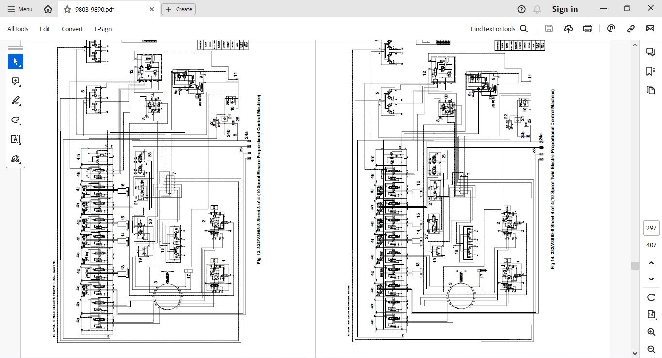This screenshot has height=358, width=662.
Task: Open the Edit menu
Action: click(45, 29)
